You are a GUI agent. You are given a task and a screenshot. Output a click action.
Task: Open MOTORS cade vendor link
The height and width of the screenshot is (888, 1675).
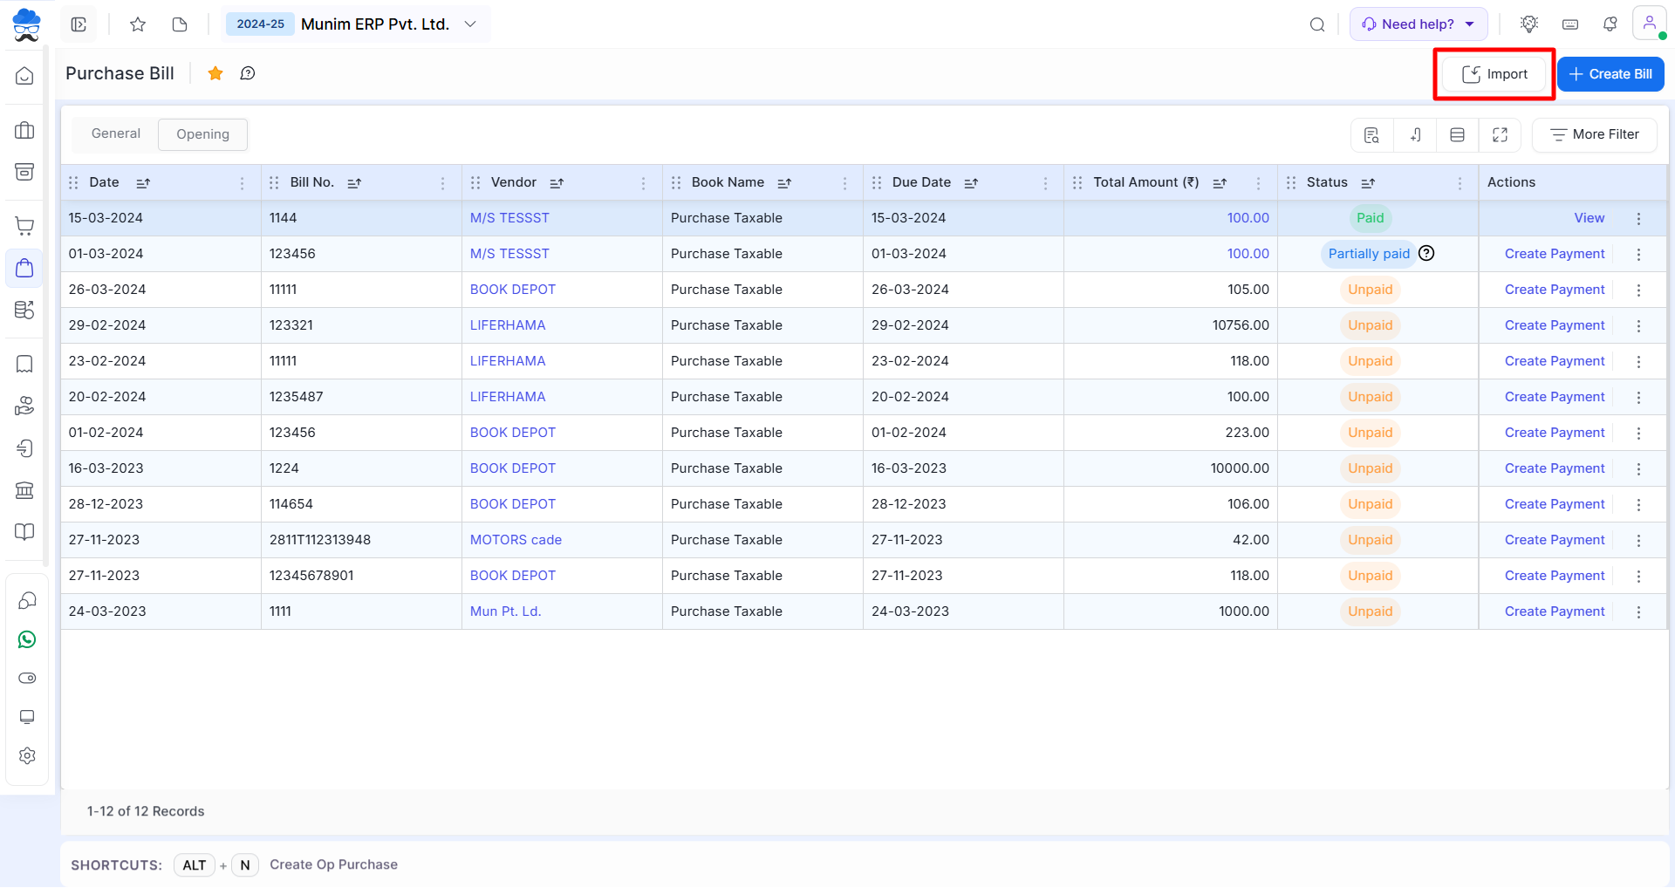[516, 540]
